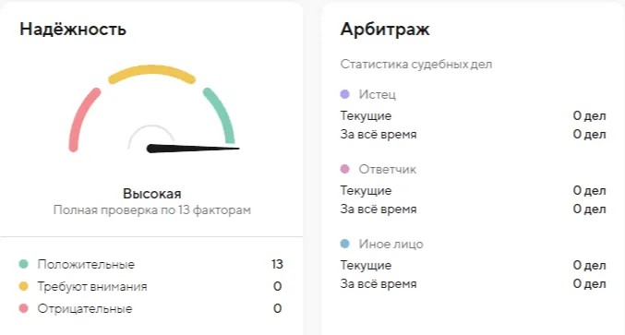Screen dimensions: 625x335
Task: Select the yellow dot beside Требуют внимания
Action: [x=23, y=286]
